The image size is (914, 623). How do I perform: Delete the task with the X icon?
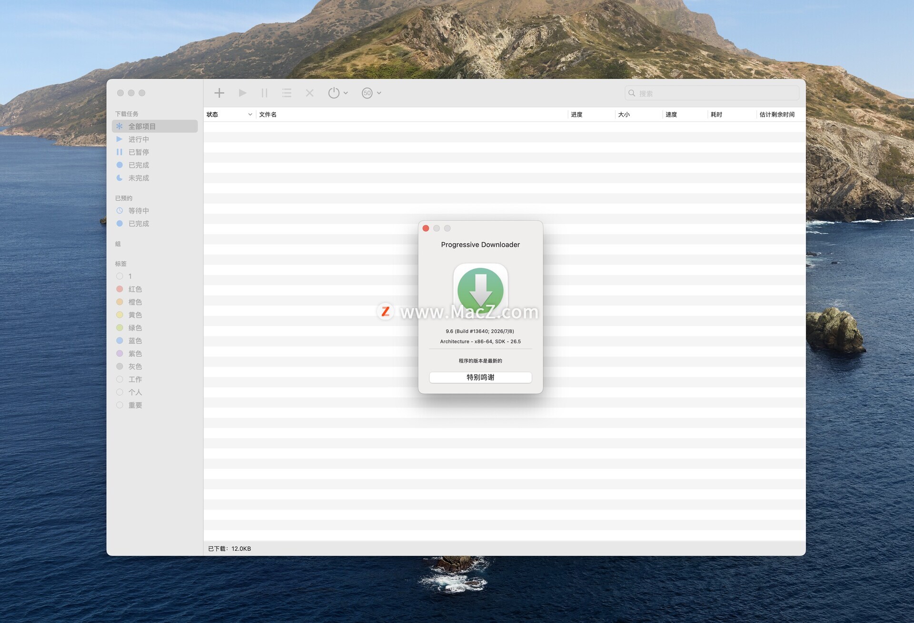pyautogui.click(x=309, y=93)
